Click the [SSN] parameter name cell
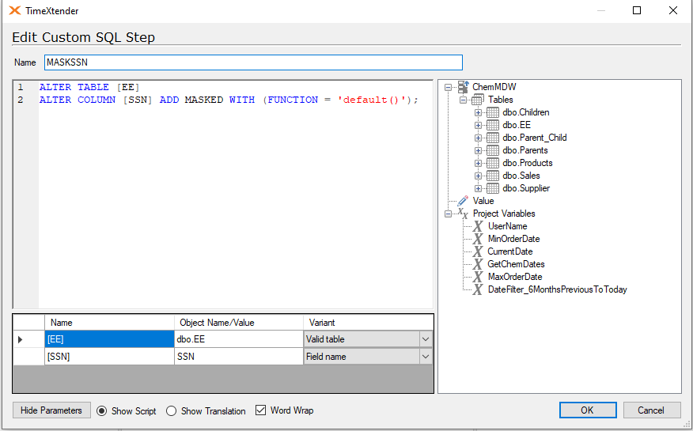Screen dimensions: 693x431 110,357
